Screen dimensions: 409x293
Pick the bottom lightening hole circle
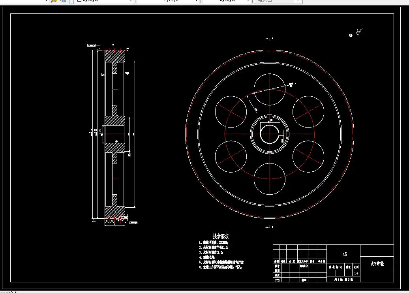pyautogui.click(x=270, y=179)
